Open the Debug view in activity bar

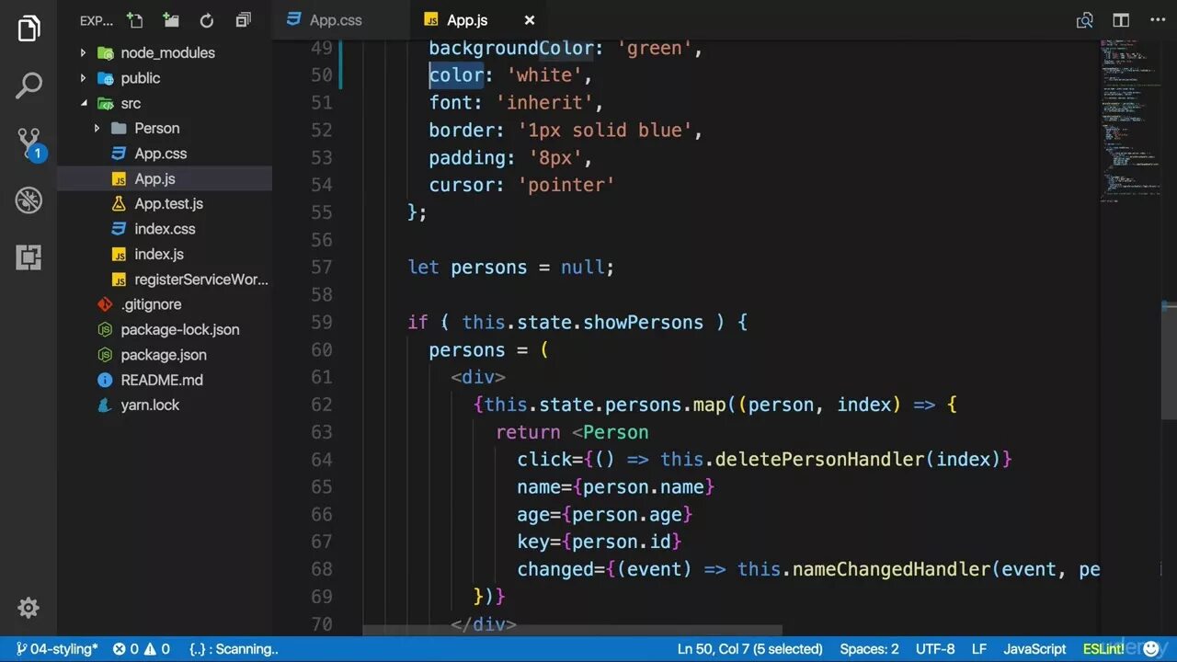[x=29, y=200]
